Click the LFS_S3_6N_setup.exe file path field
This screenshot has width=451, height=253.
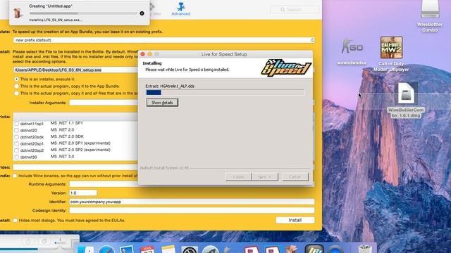tap(75, 70)
